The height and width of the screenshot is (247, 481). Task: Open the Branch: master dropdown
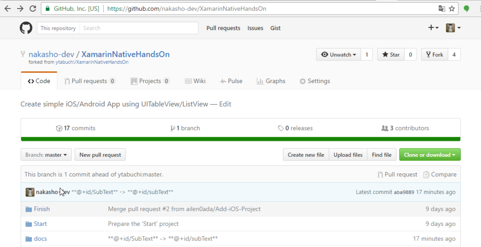tap(46, 154)
